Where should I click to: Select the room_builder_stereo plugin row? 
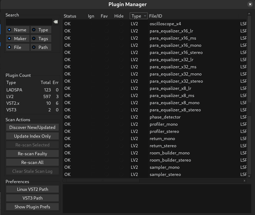(x=170, y=160)
